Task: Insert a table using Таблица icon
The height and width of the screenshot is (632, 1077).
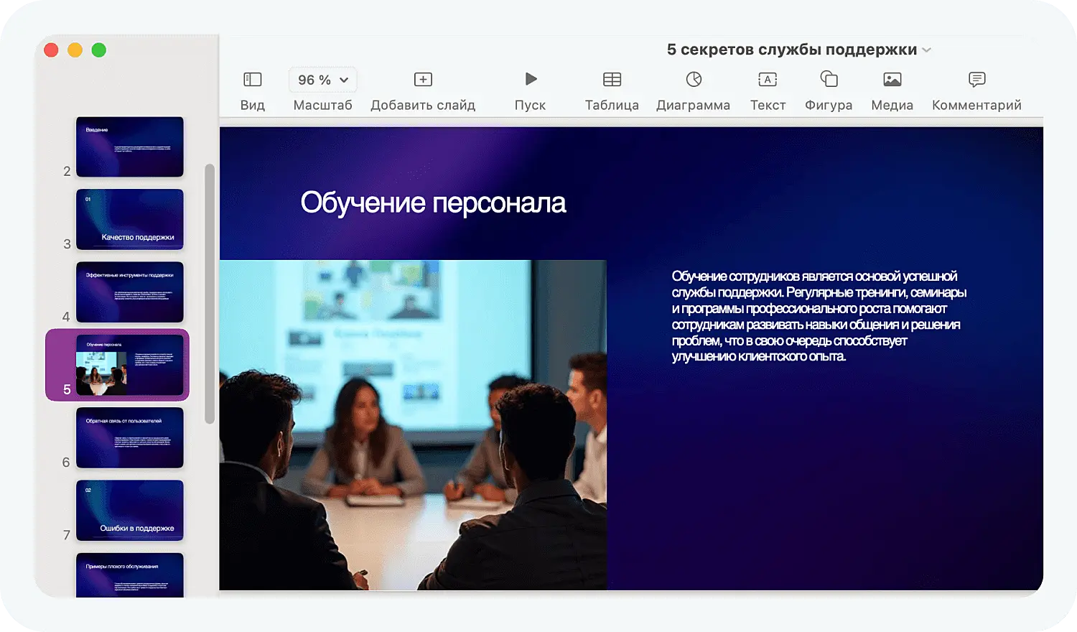Action: [612, 80]
